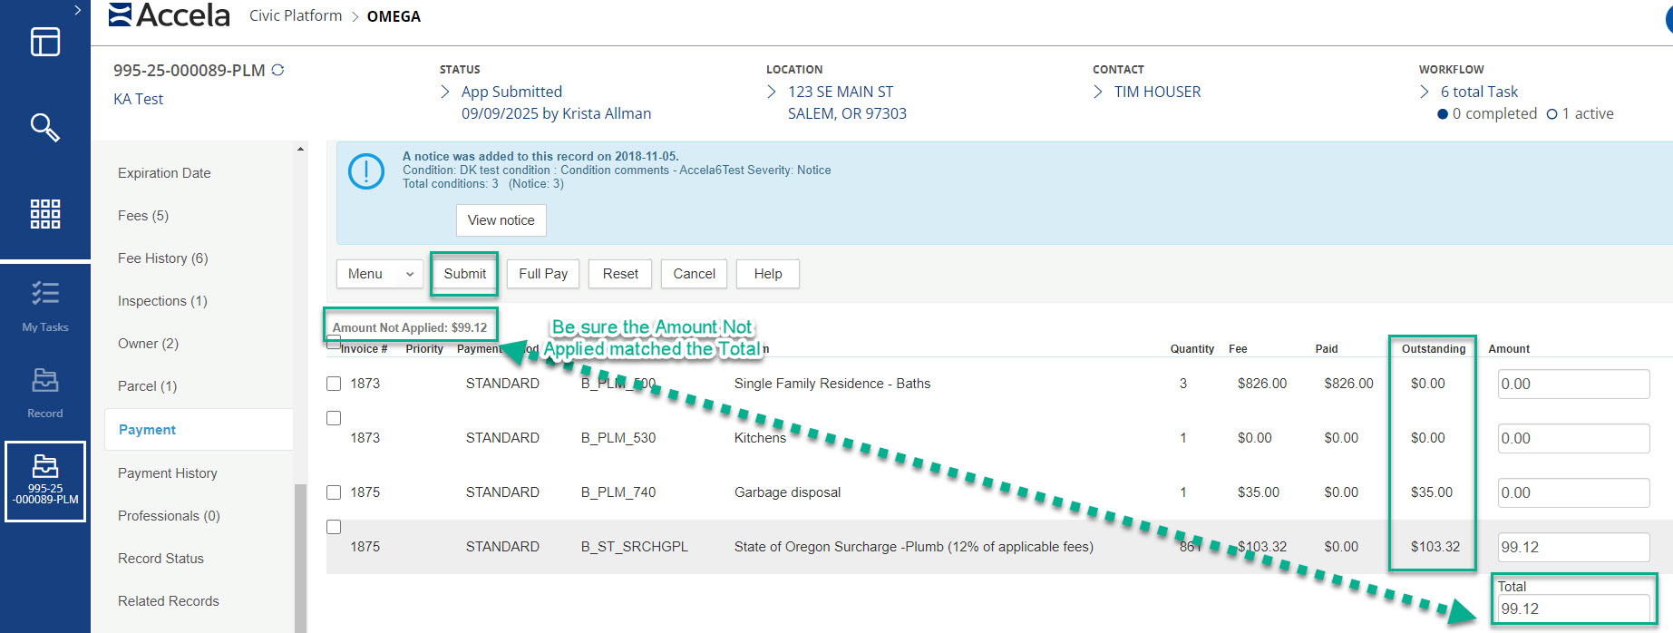Toggle the select-all checkbox in table header
This screenshot has height=633, width=1673.
(334, 343)
